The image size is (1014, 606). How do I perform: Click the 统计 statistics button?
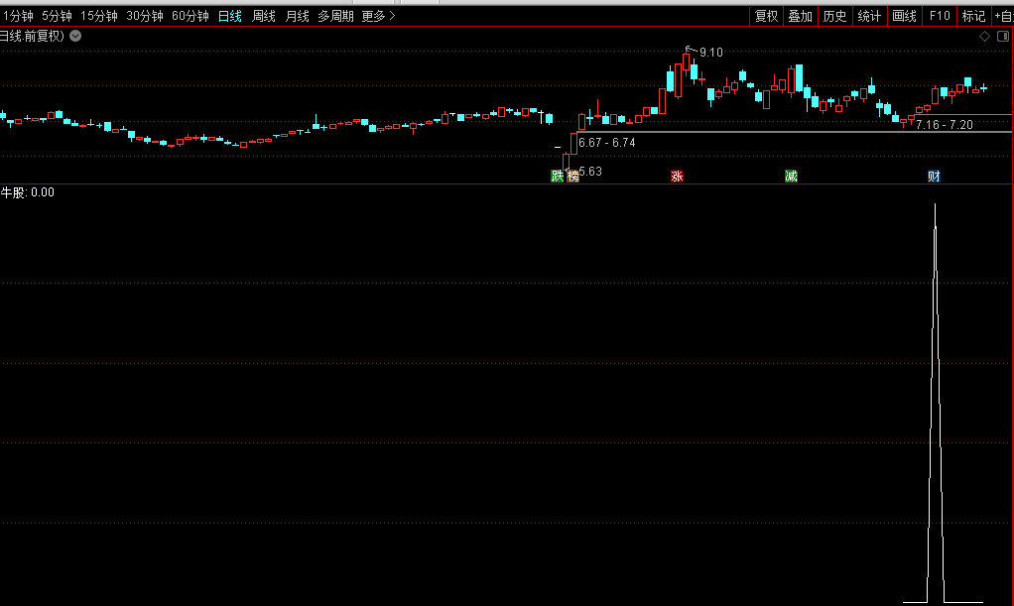tap(869, 16)
